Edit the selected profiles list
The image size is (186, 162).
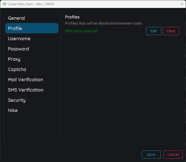click(x=153, y=31)
